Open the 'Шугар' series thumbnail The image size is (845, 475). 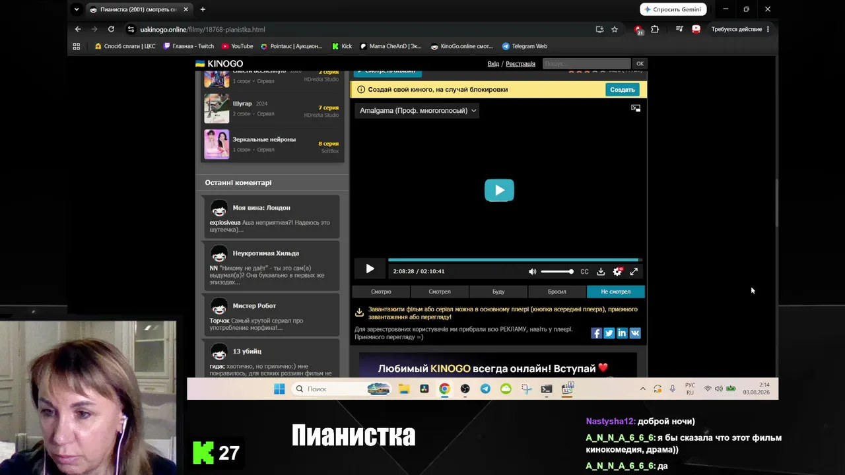217,108
